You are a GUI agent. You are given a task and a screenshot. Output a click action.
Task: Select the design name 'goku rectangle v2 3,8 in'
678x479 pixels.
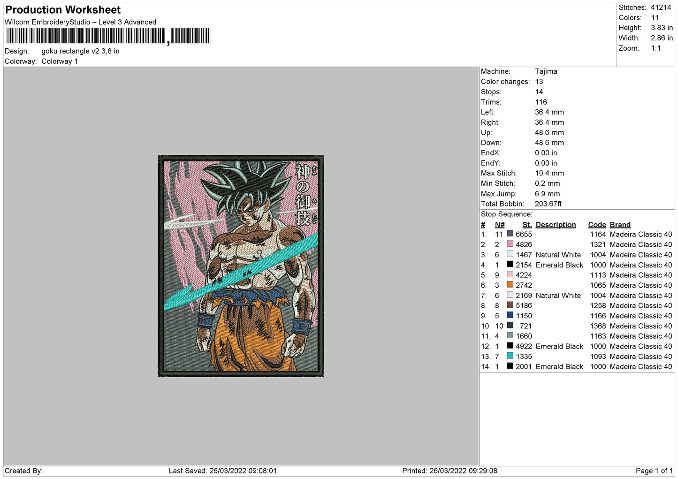(80, 51)
